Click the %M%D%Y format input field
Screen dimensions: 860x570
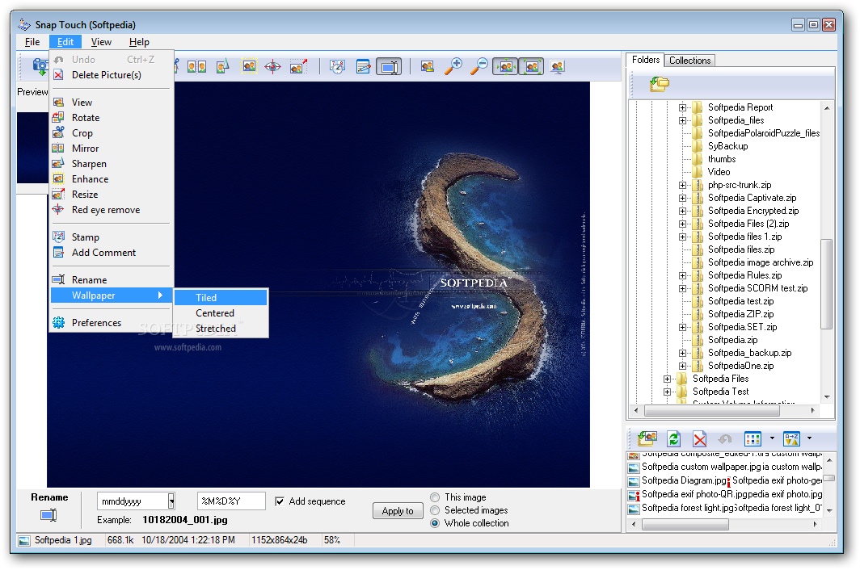click(231, 501)
